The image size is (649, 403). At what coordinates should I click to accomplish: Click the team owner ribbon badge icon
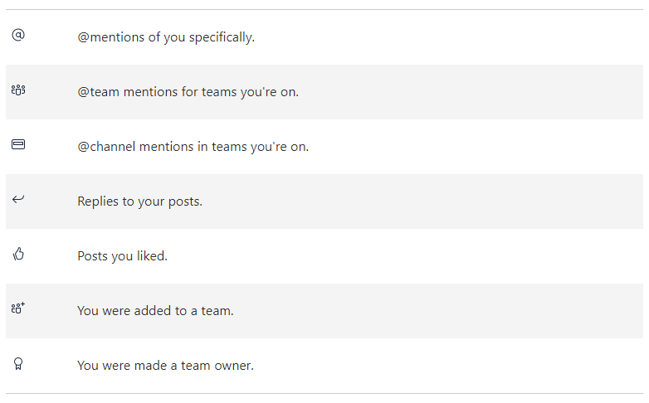click(18, 364)
